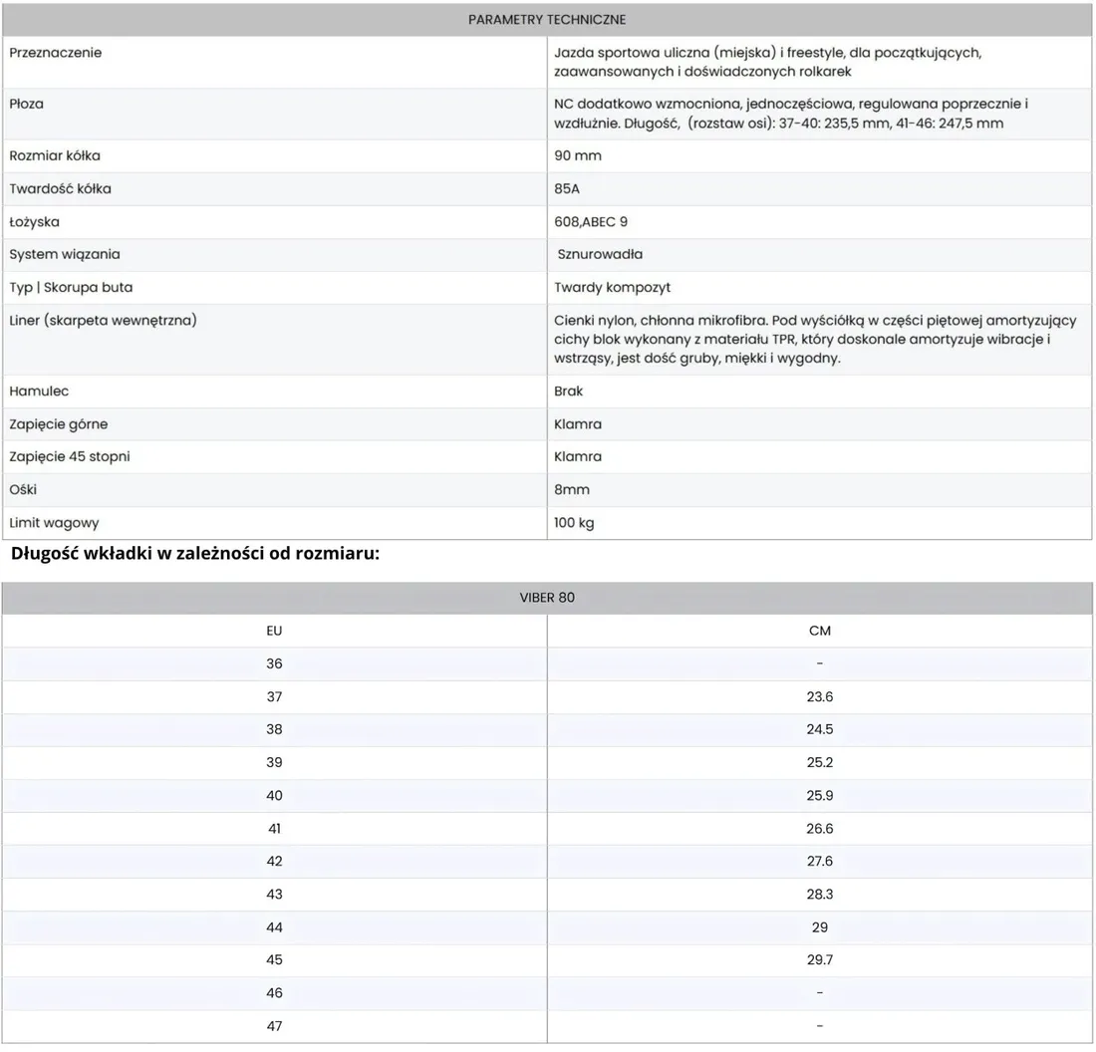This screenshot has height=1052, width=1096.
Task: Click the Liner (skarpeta wewnętrzna) label
Action: coord(103,320)
